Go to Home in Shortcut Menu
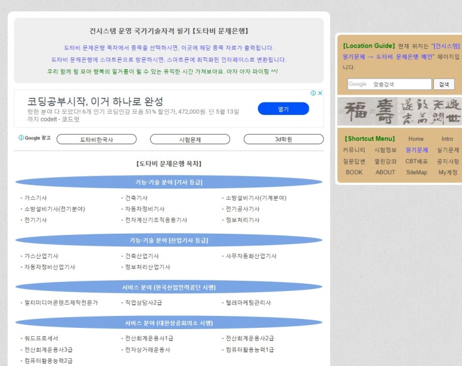Viewport: 462px width, 366px height. [x=416, y=139]
